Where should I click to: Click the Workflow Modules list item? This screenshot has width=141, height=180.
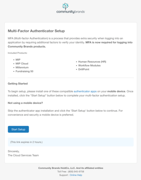tap(89, 66)
